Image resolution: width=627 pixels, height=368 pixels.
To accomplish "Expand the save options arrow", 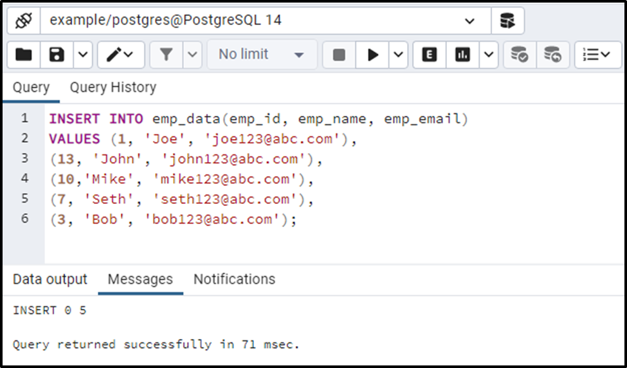I will coord(83,55).
